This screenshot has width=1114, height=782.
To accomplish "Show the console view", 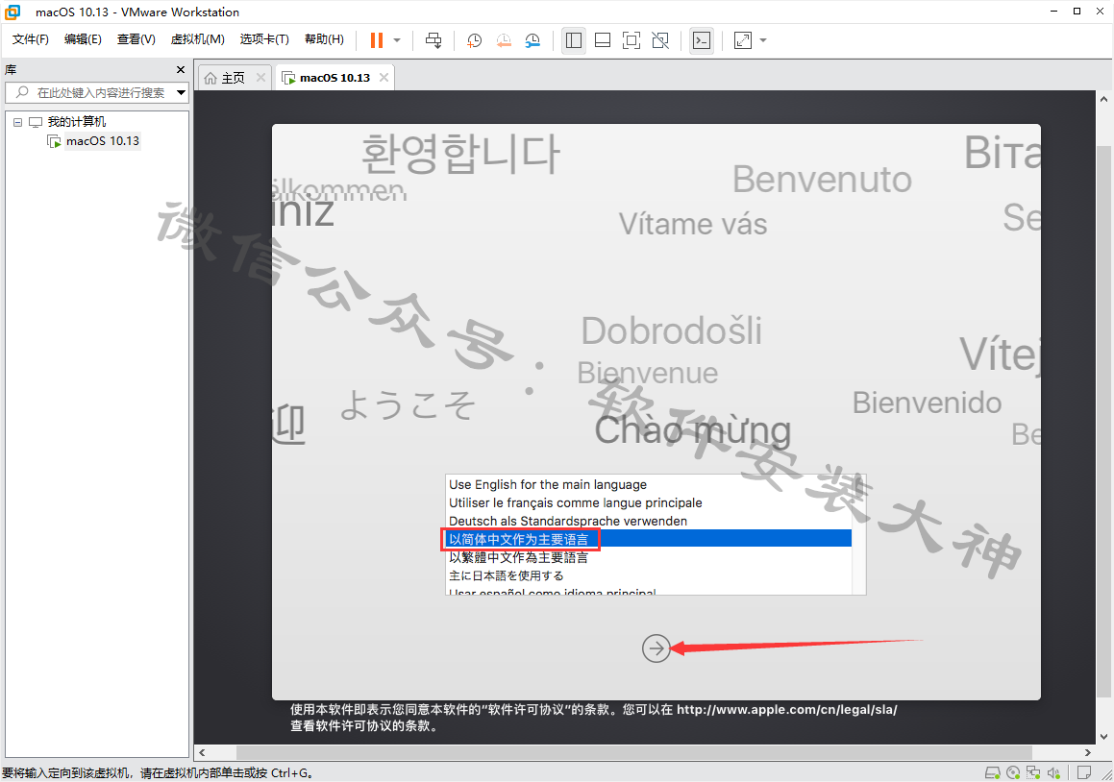I will 702,40.
